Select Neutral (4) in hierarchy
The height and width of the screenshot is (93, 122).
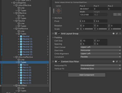(x=28, y=47)
